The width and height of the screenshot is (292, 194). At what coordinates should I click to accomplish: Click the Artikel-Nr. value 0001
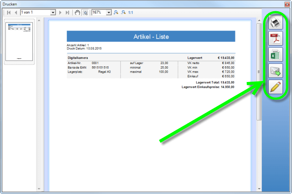[x=95, y=63]
